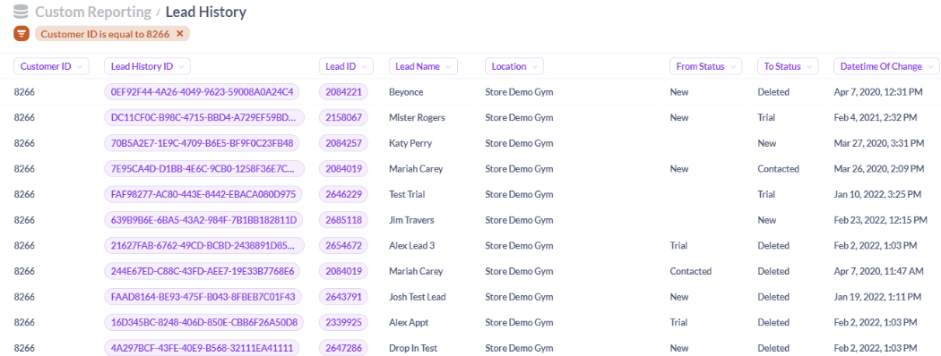Remove the Customer ID 8266 filter
This screenshot has height=356, width=941.
[179, 34]
